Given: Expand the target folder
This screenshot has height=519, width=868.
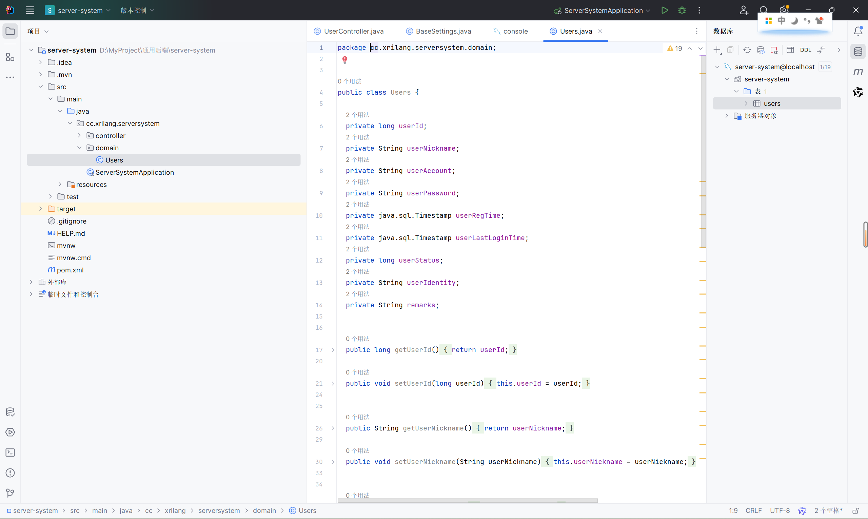Looking at the screenshot, I should pos(41,209).
